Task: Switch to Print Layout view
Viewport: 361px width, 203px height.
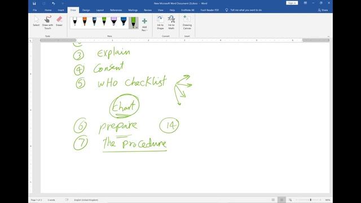Action: point(281,200)
